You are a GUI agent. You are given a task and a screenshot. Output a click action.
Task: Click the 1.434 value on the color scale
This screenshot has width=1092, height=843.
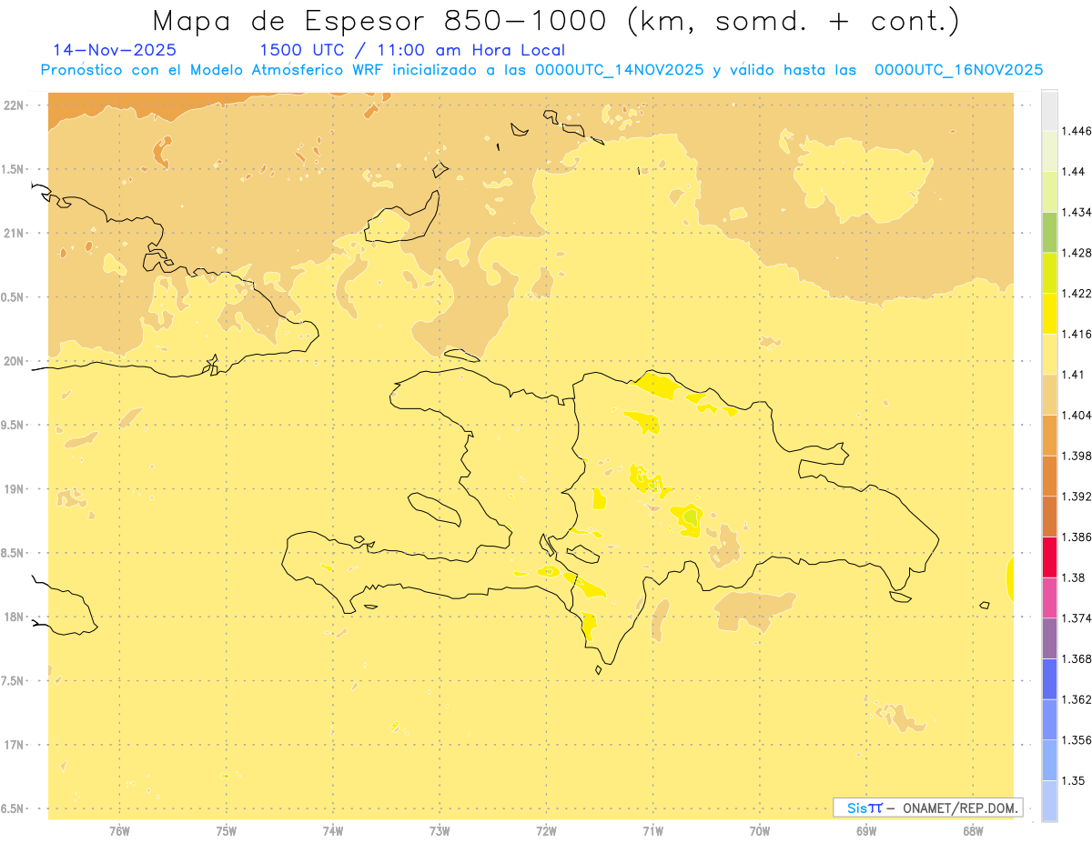pos(1077,212)
